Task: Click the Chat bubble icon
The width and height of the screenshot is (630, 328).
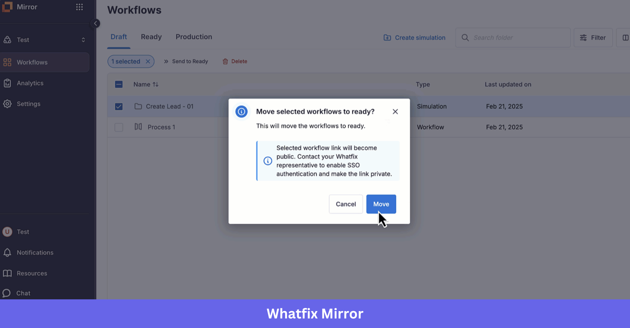Action: [x=7, y=293]
